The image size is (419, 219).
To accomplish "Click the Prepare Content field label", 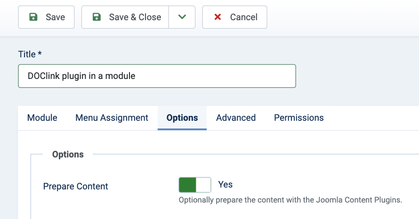I will (76, 187).
